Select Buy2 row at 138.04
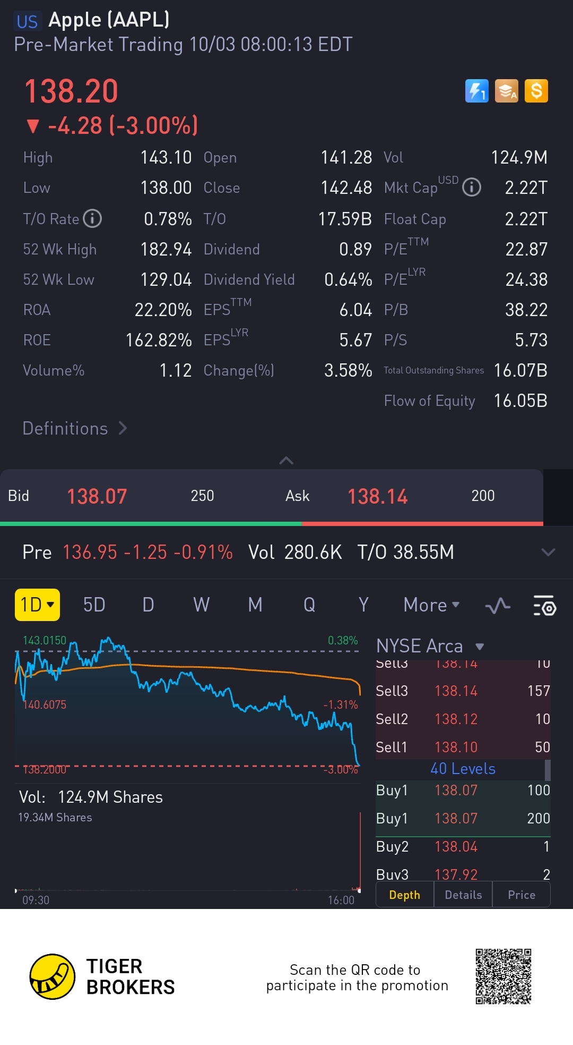The image size is (573, 1045). (x=463, y=846)
